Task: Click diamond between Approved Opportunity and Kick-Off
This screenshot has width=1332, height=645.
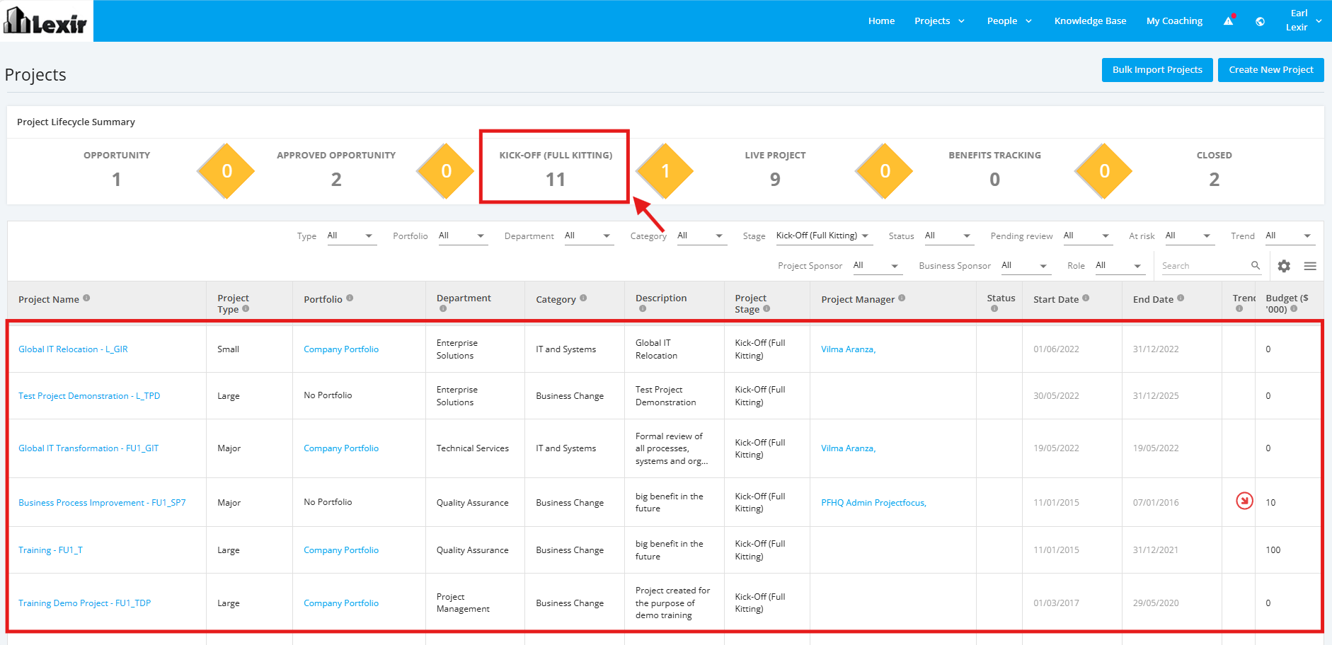Action: pos(446,171)
